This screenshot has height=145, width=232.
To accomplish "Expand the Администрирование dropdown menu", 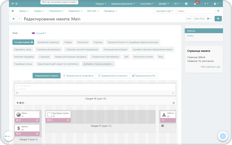I will [123, 4].
